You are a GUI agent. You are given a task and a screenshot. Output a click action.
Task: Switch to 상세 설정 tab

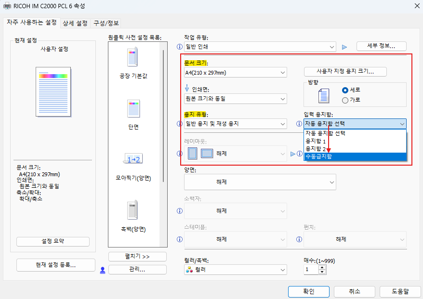pyautogui.click(x=75, y=23)
